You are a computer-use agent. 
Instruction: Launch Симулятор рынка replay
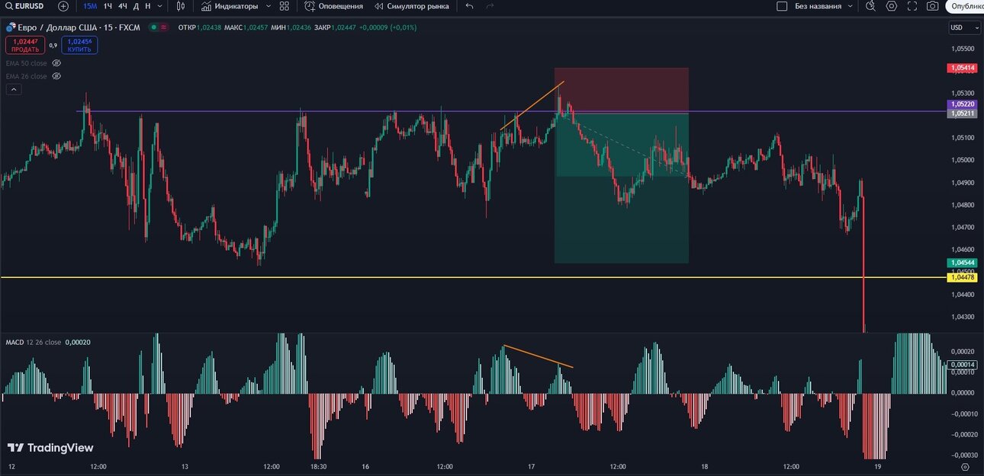412,6
